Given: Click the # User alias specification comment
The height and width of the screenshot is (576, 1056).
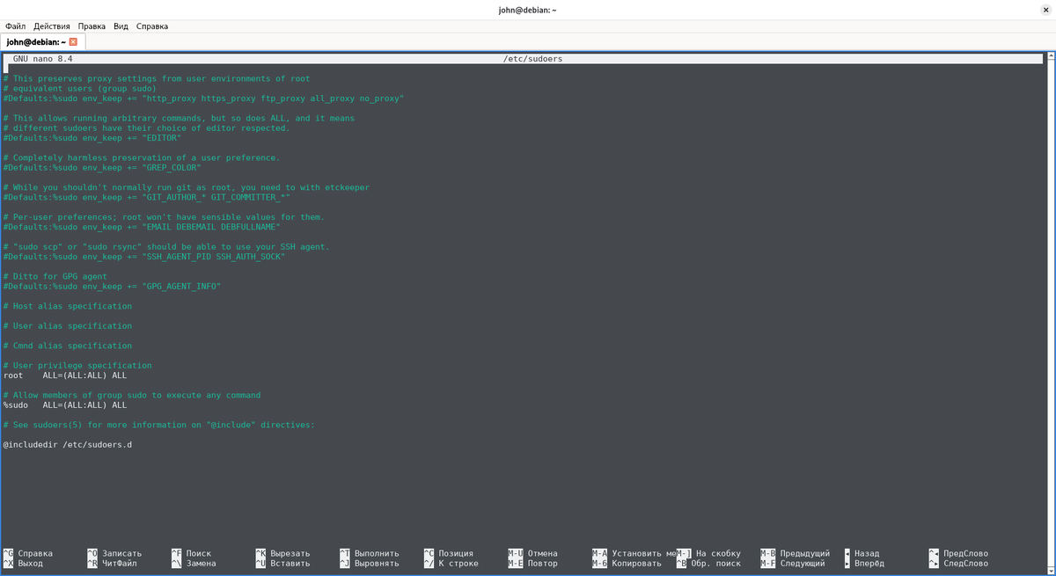Looking at the screenshot, I should (x=68, y=326).
